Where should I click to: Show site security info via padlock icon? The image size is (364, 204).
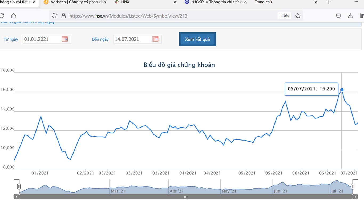63,16
